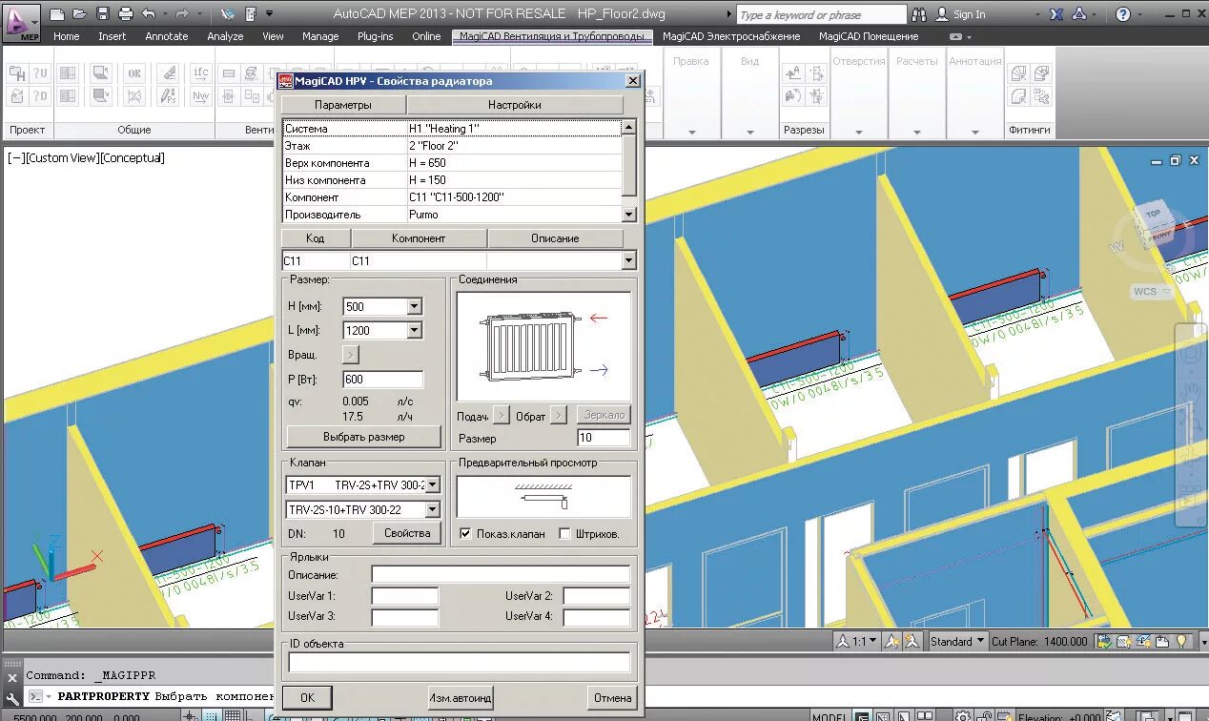The image size is (1209, 721).
Task: Click the Print (plot) icon
Action: [x=126, y=14]
